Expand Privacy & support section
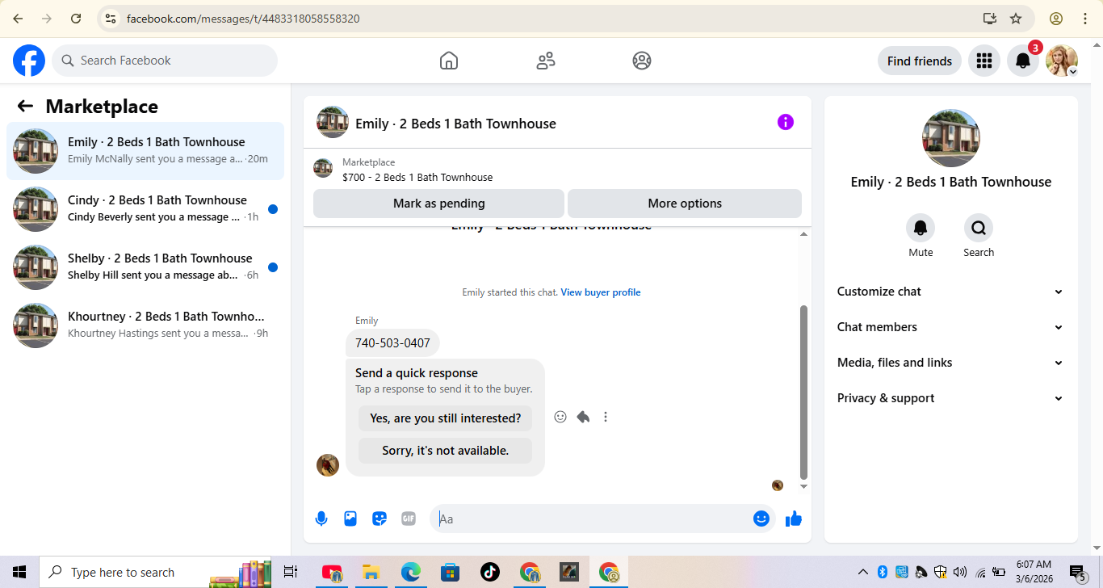Viewport: 1103px width, 588px height. click(x=950, y=398)
